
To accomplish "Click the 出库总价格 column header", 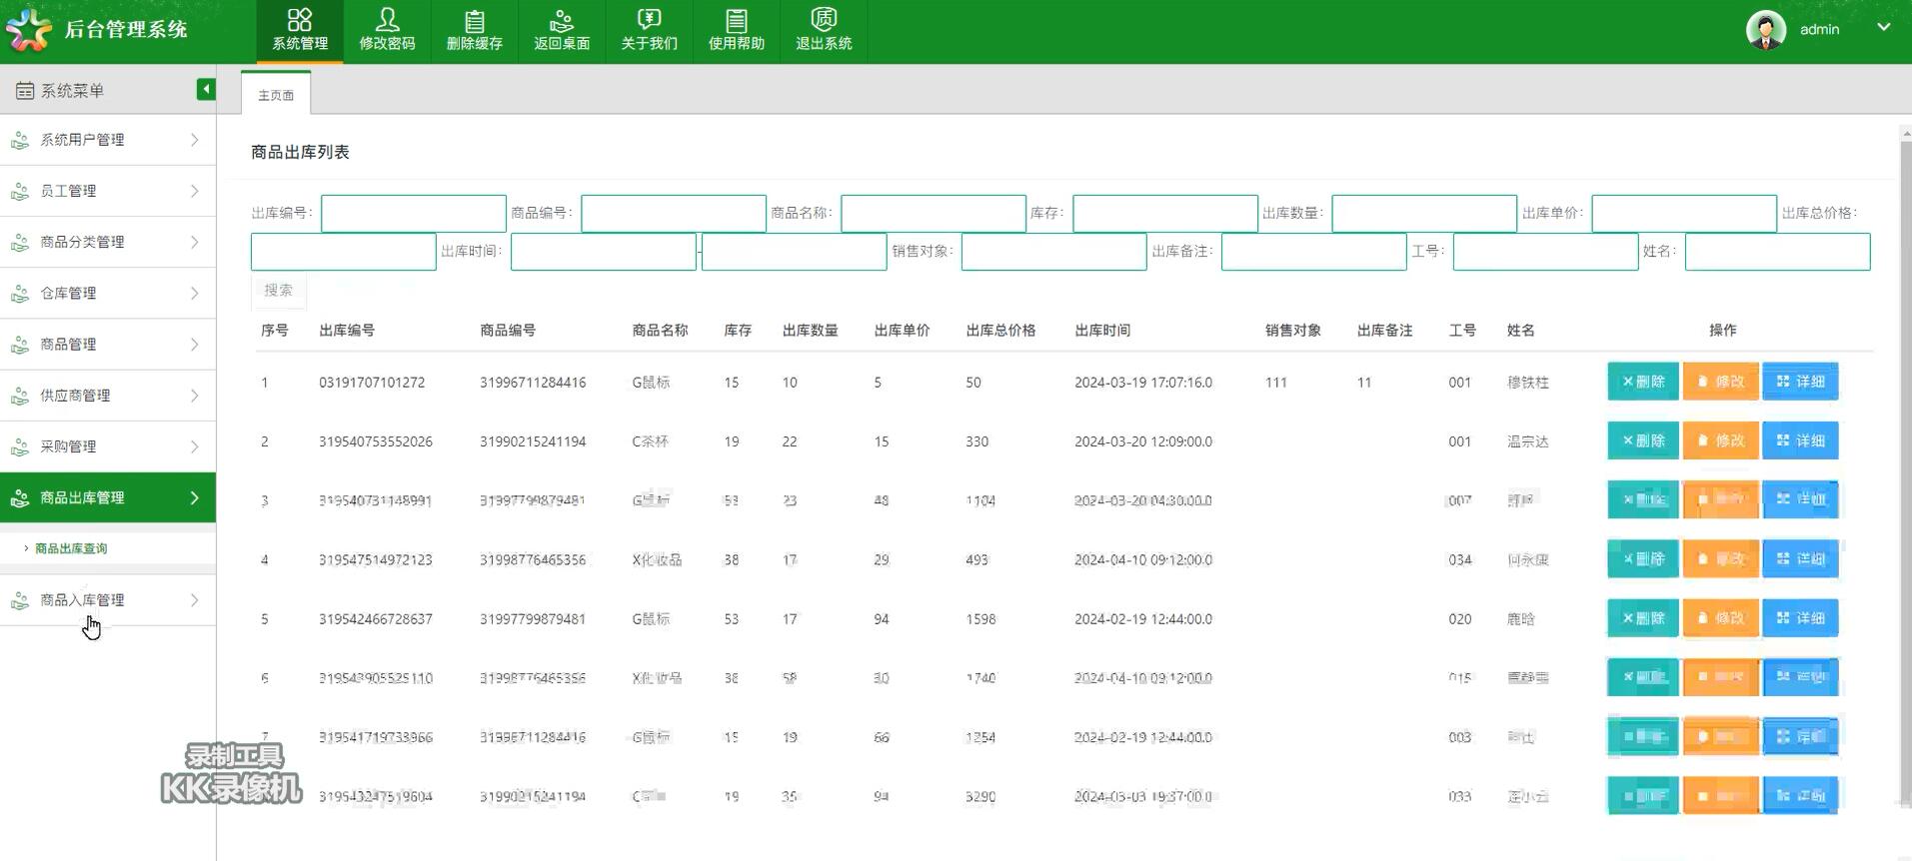I will (x=1000, y=331).
